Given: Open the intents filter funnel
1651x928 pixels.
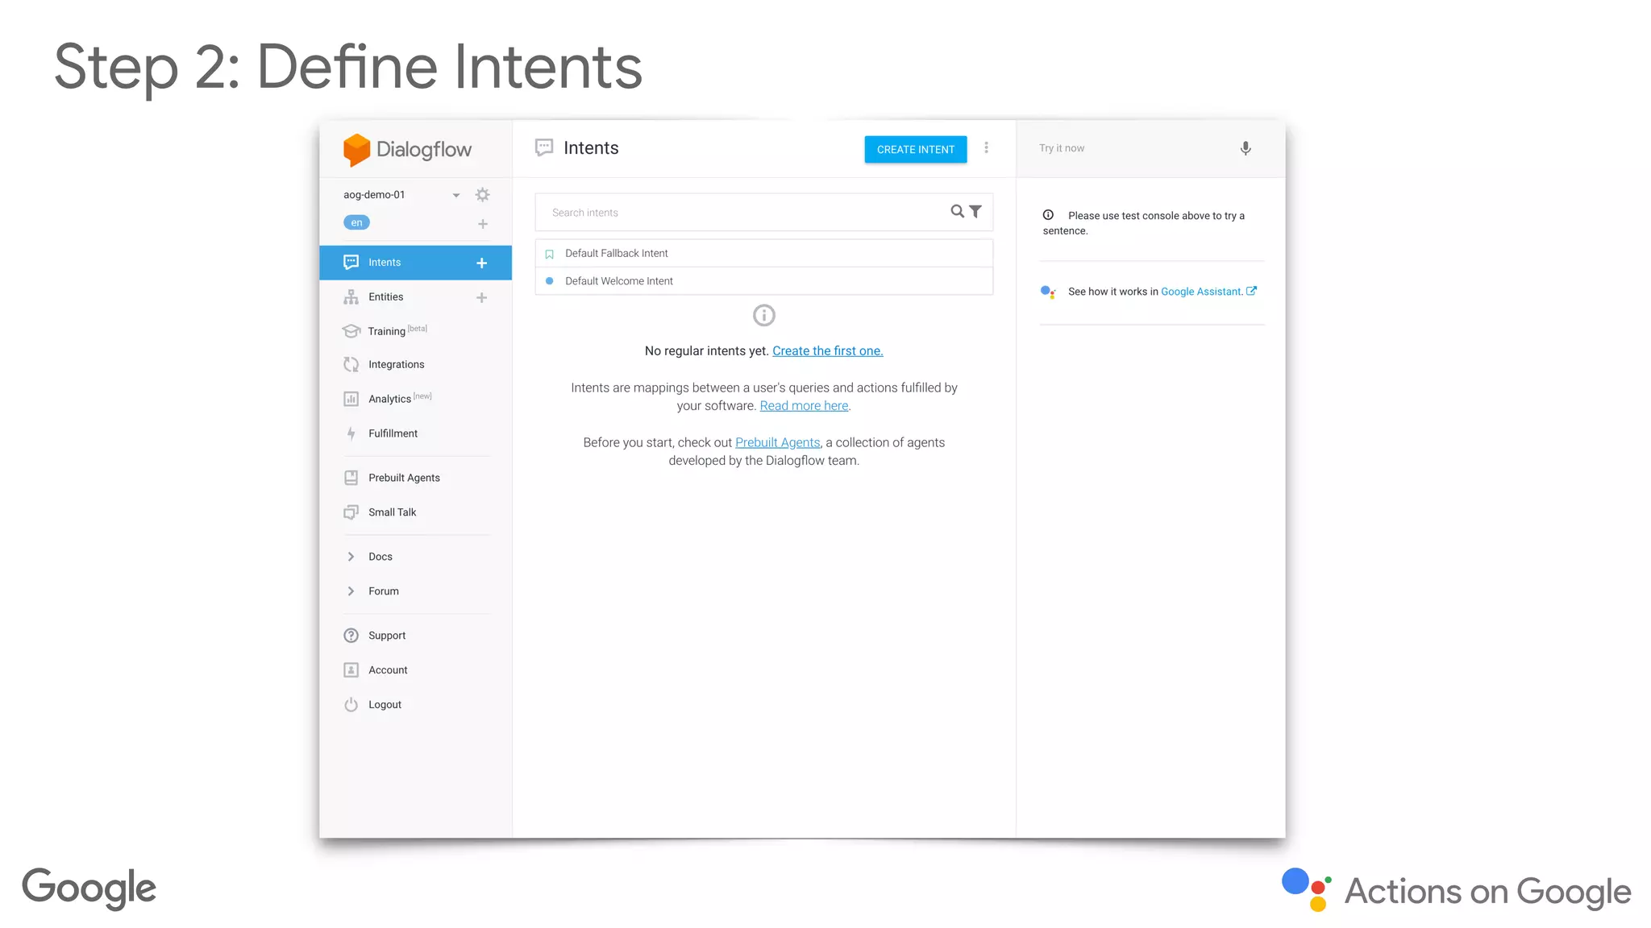Looking at the screenshot, I should pyautogui.click(x=975, y=212).
